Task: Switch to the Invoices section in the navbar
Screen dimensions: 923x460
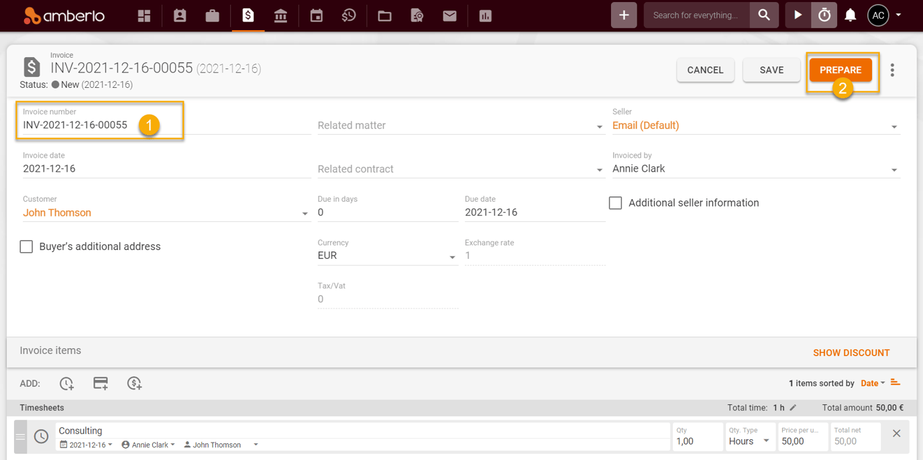Action: click(247, 15)
